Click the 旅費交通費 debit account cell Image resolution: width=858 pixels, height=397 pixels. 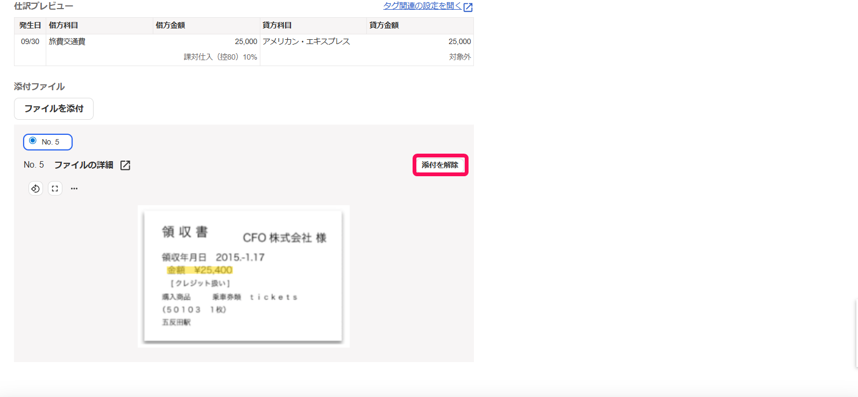67,41
